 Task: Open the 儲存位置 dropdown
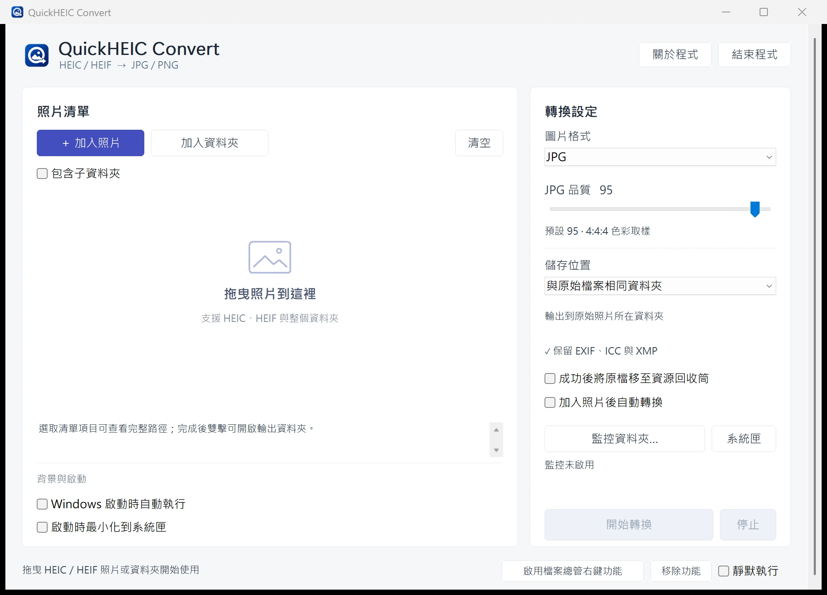pos(660,286)
